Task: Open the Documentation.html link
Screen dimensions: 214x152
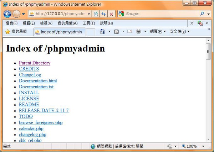Action: (38, 81)
